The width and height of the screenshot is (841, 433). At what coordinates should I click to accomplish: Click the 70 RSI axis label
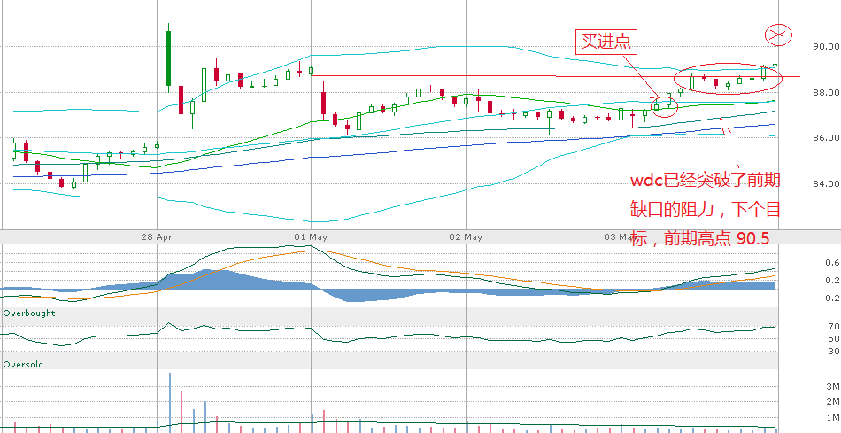click(x=832, y=327)
